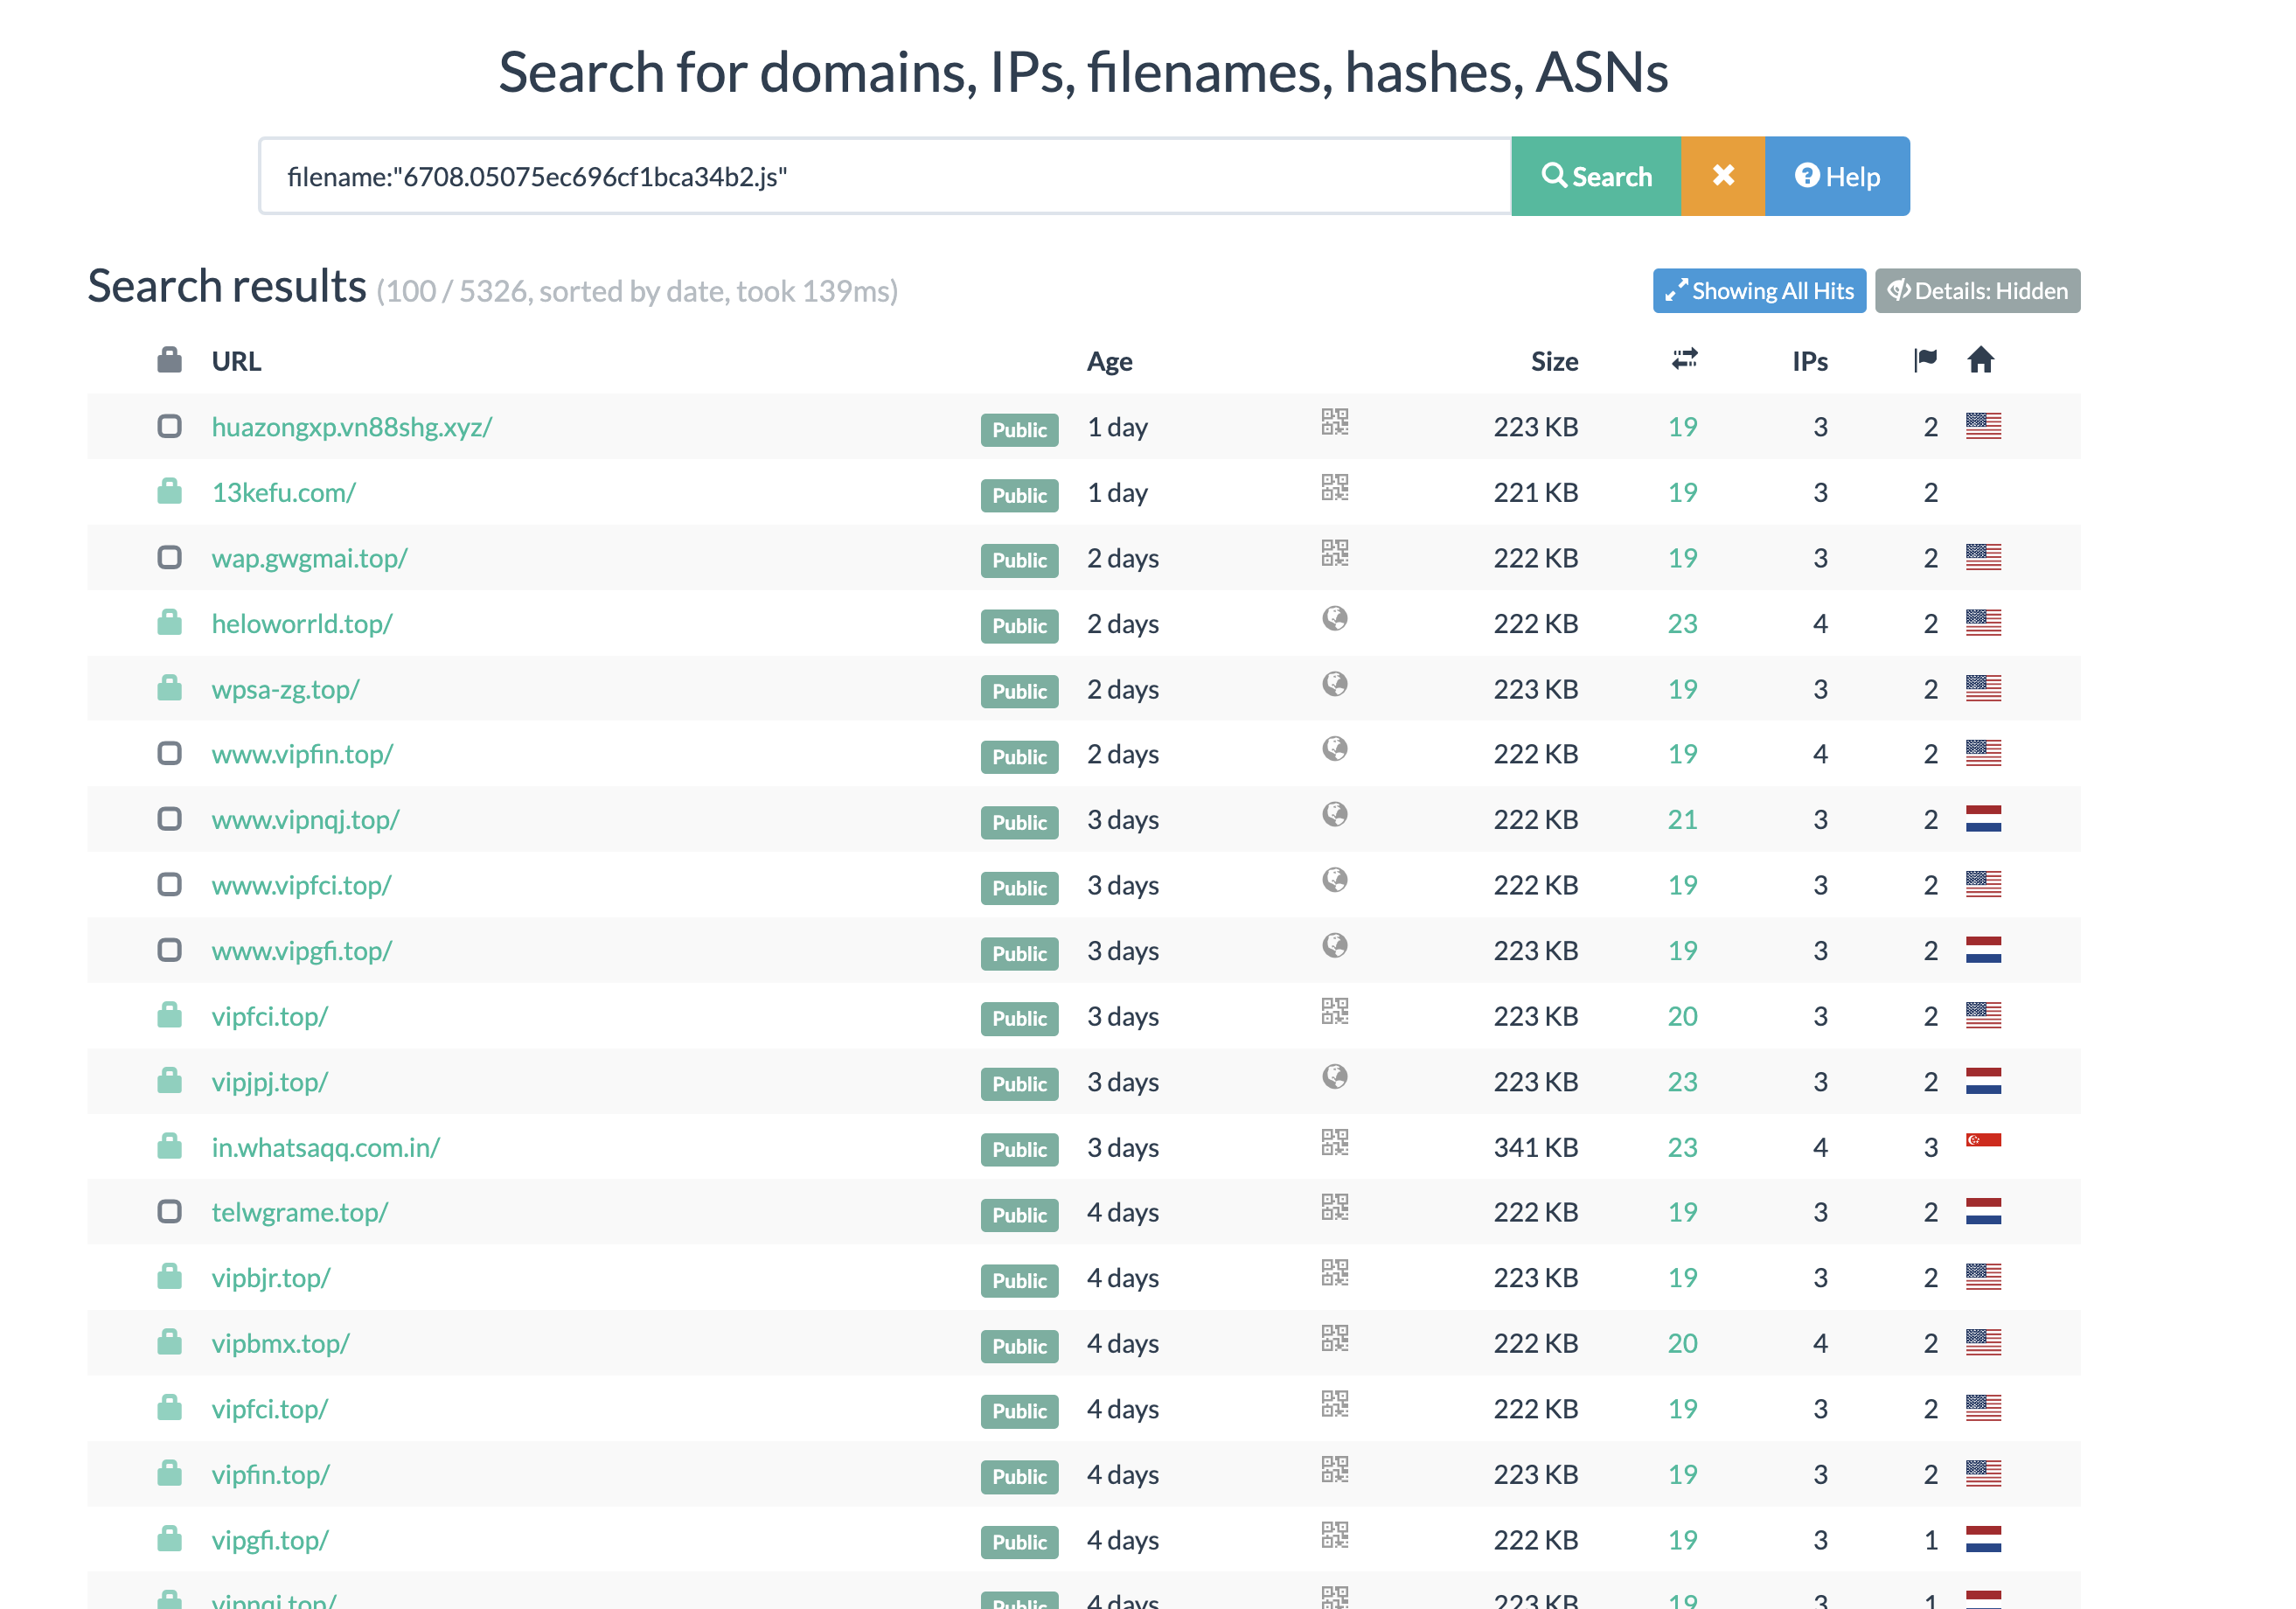Click the lock icon in URL header

coord(169,360)
